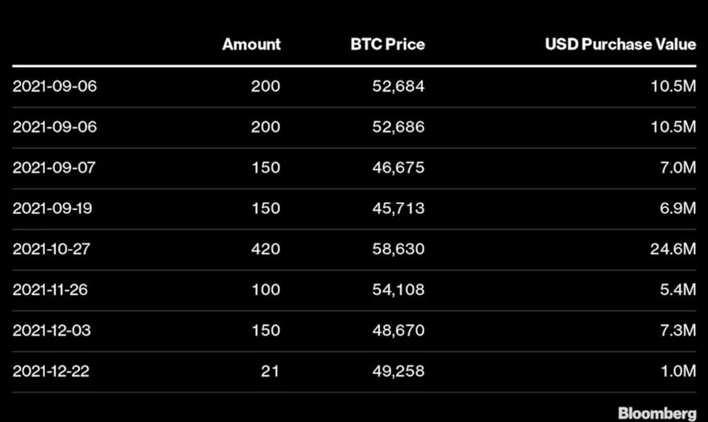Click the 1.0M purchase value
The image size is (708, 422).
pos(678,371)
